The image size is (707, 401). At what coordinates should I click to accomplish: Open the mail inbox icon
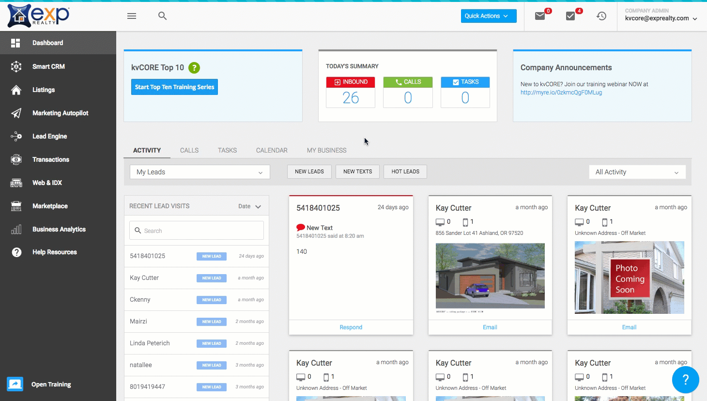540,16
